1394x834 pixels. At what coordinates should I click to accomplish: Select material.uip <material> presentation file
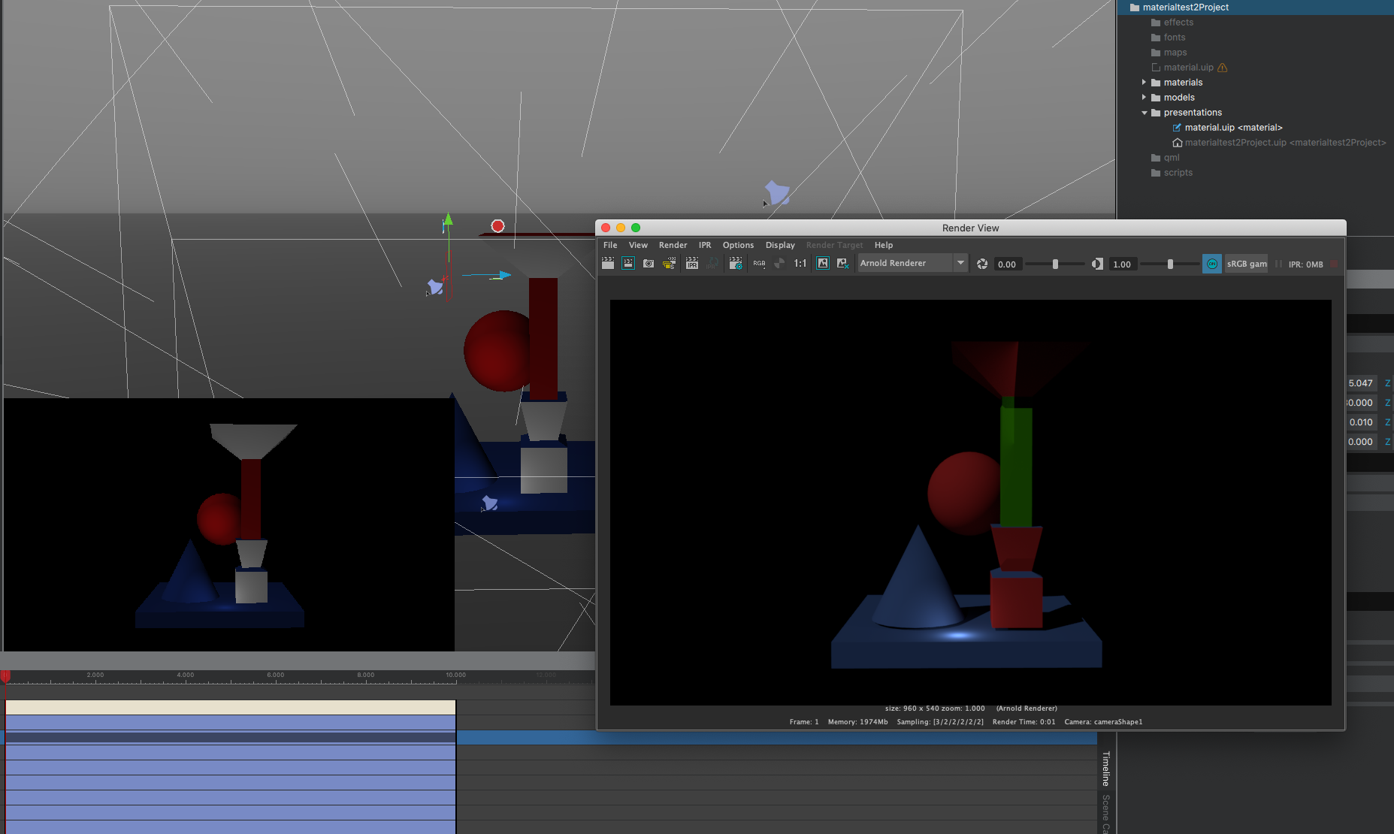1232,128
